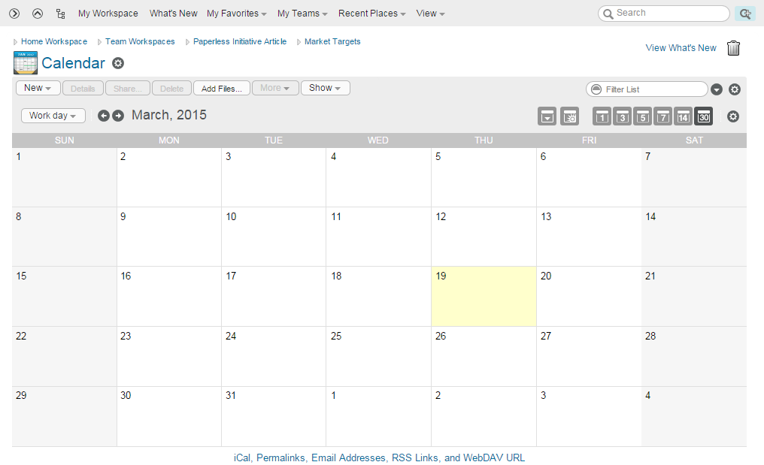Click the workspace tree icon
Image resolution: width=764 pixels, height=465 pixels.
(61, 14)
